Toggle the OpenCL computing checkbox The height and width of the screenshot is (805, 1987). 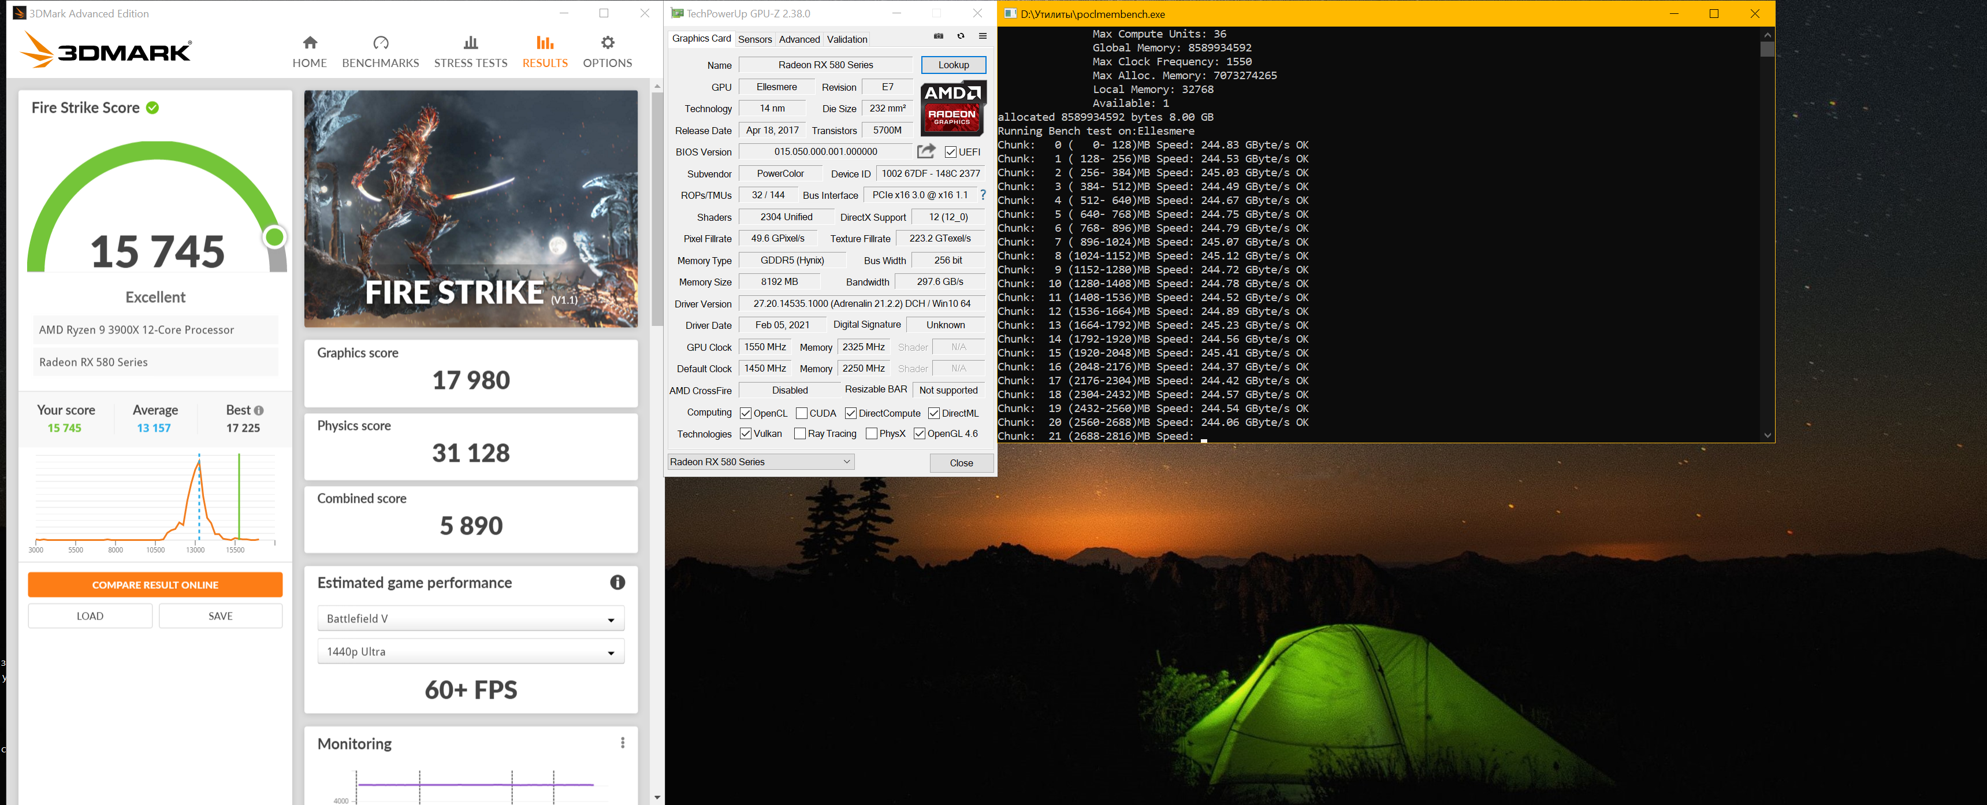tap(745, 413)
